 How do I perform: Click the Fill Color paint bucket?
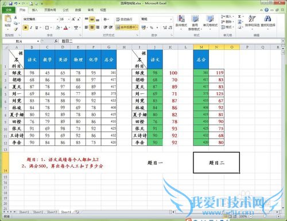[57, 28]
